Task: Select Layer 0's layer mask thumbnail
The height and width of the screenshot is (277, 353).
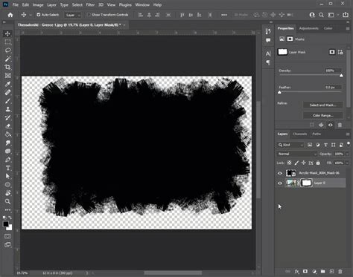Action: pyautogui.click(x=306, y=183)
